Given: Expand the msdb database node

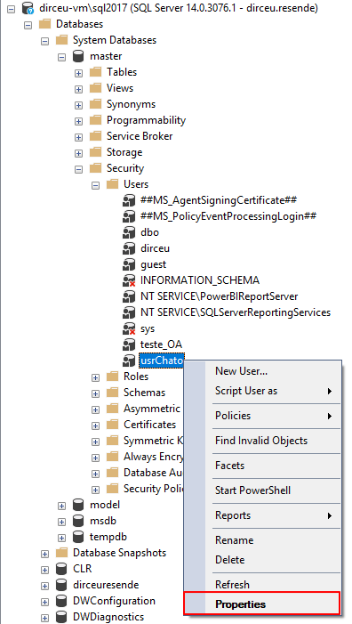Looking at the screenshot, I should pos(61,522).
